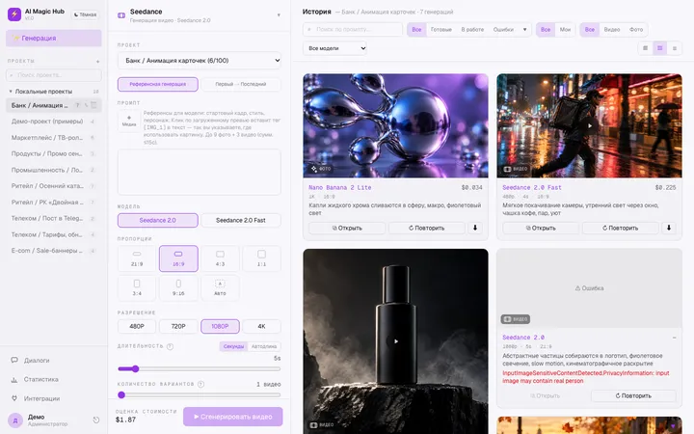Select the 3:4 aspect ratio
694x434 pixels.
[x=137, y=287]
